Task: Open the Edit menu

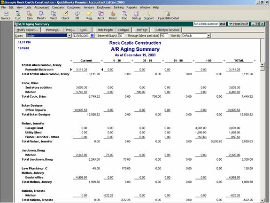Action: 11,8
